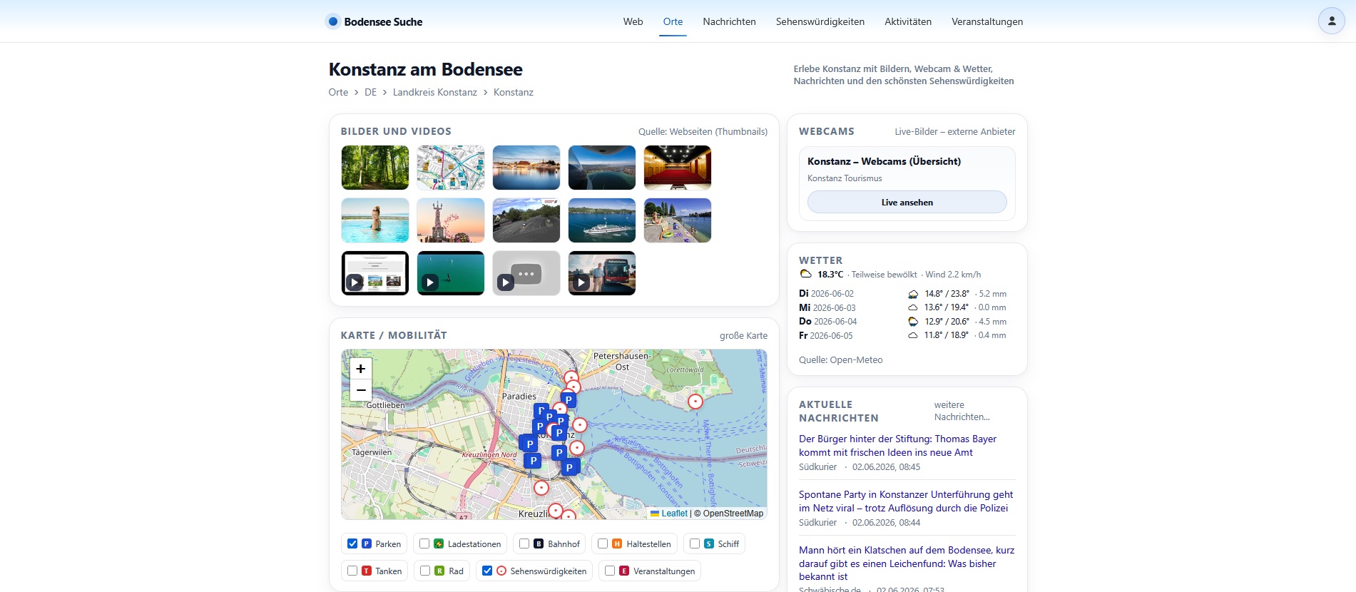Click the Konstanz – Webcams (Übersicht) title
Image resolution: width=1356 pixels, height=592 pixels.
click(x=884, y=162)
